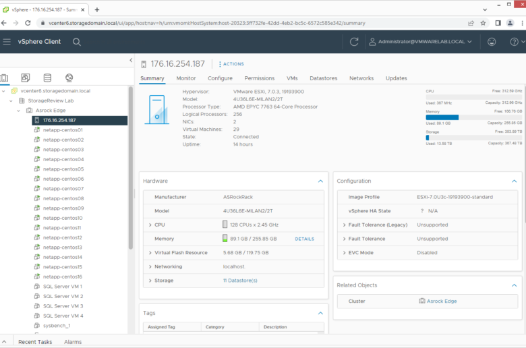Image resolution: width=526 pixels, height=348 pixels.
Task: Switch to VMs and Templates inventory view
Action: click(x=26, y=78)
